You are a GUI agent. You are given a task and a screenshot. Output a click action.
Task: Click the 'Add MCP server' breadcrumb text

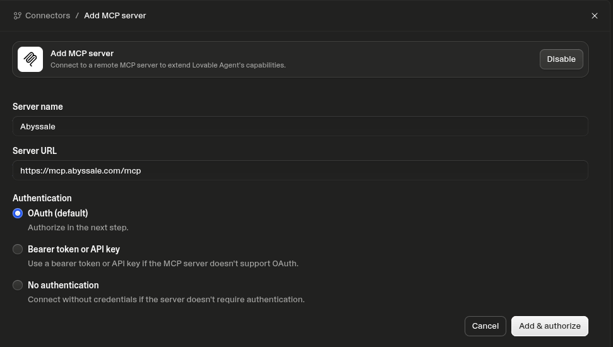pos(115,16)
